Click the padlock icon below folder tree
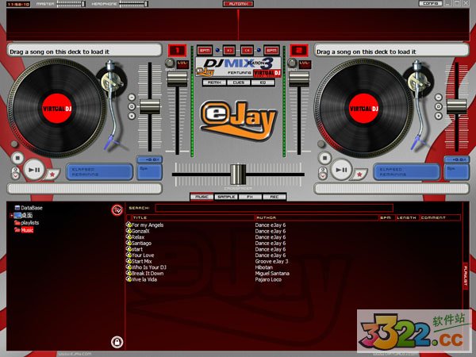 pos(117,342)
